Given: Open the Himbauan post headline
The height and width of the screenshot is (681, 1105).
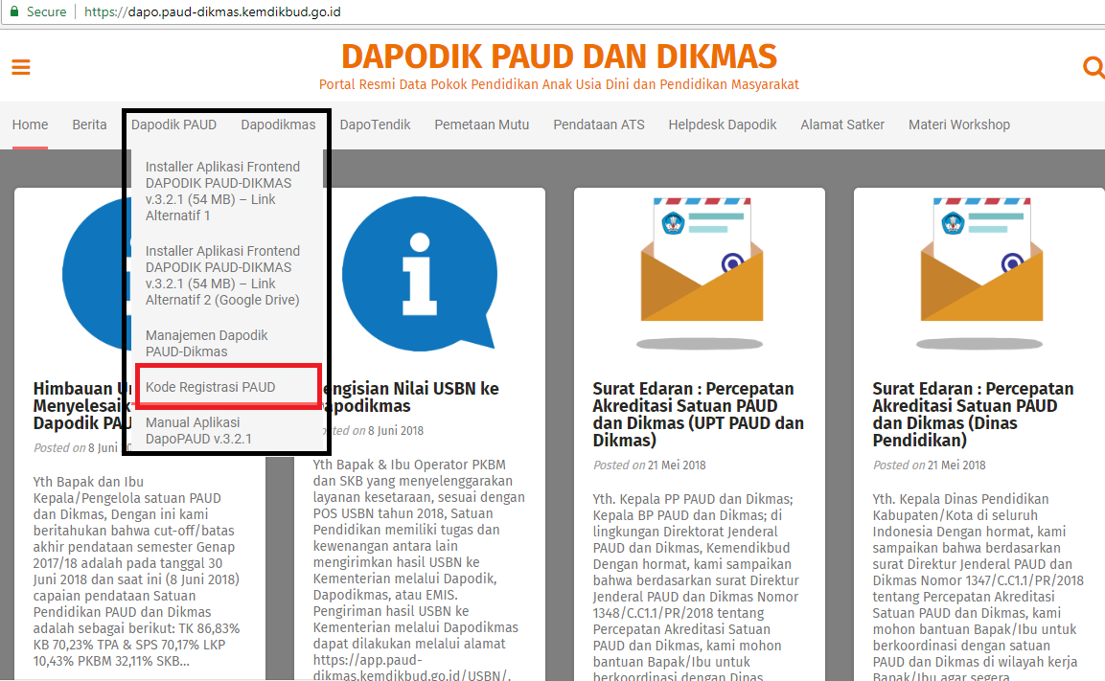Looking at the screenshot, I should pyautogui.click(x=81, y=406).
